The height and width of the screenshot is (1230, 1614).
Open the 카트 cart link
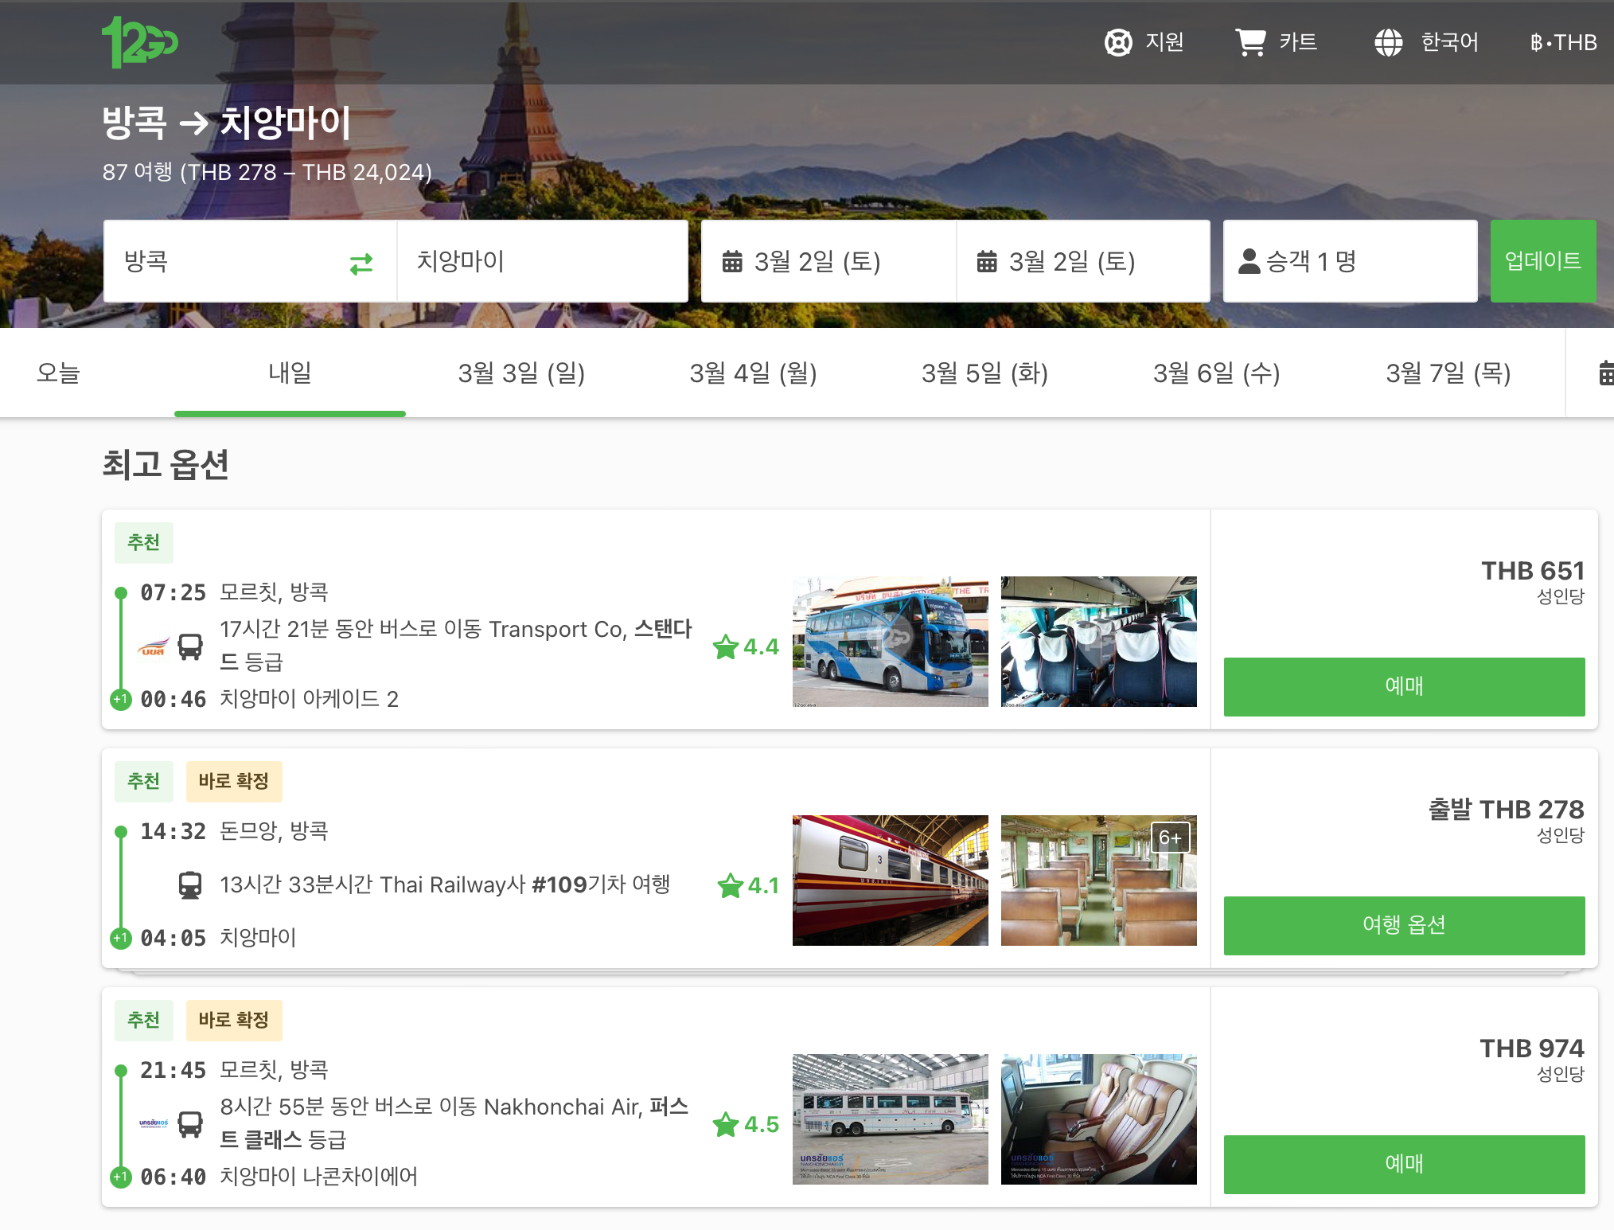[x=1277, y=42]
